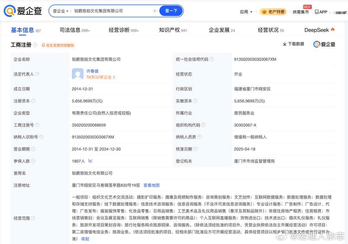Switch to the 司法信息 tab
348x244 pixels.
[x=74, y=30]
